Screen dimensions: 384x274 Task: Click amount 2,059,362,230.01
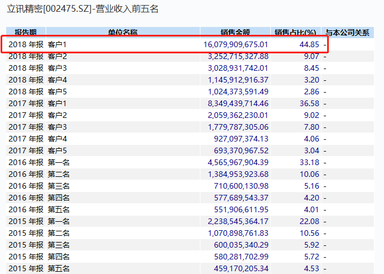coord(238,115)
